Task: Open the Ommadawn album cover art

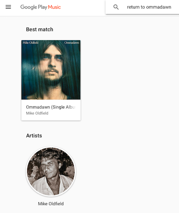Action: pos(51,70)
